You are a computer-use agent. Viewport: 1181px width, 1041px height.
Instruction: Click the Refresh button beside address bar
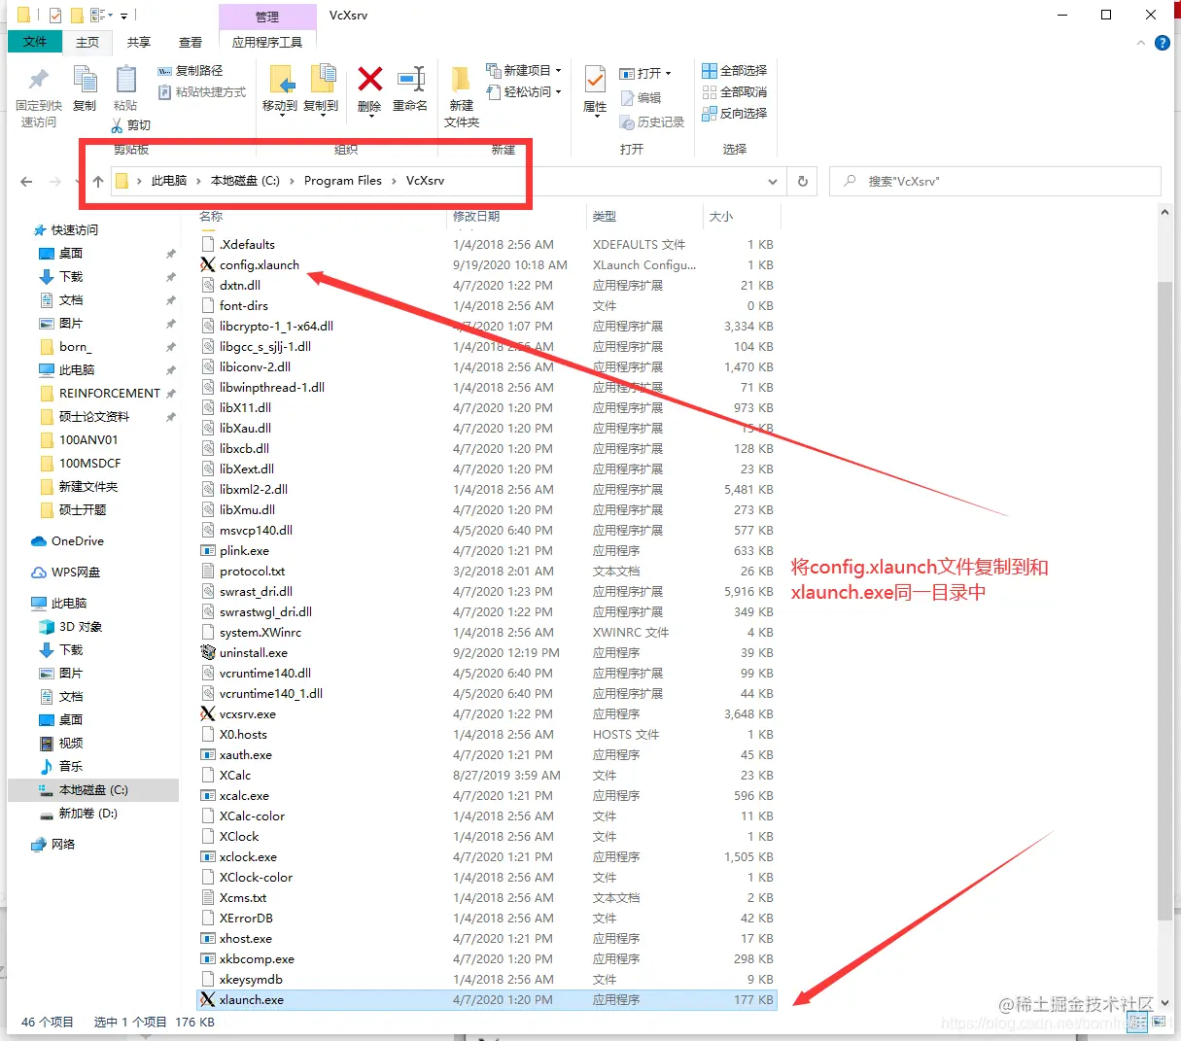click(x=803, y=182)
